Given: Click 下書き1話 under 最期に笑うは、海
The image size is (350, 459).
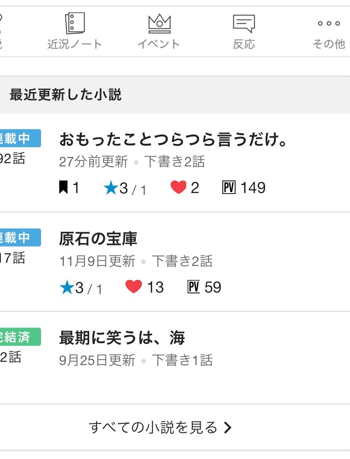Looking at the screenshot, I should 182,360.
